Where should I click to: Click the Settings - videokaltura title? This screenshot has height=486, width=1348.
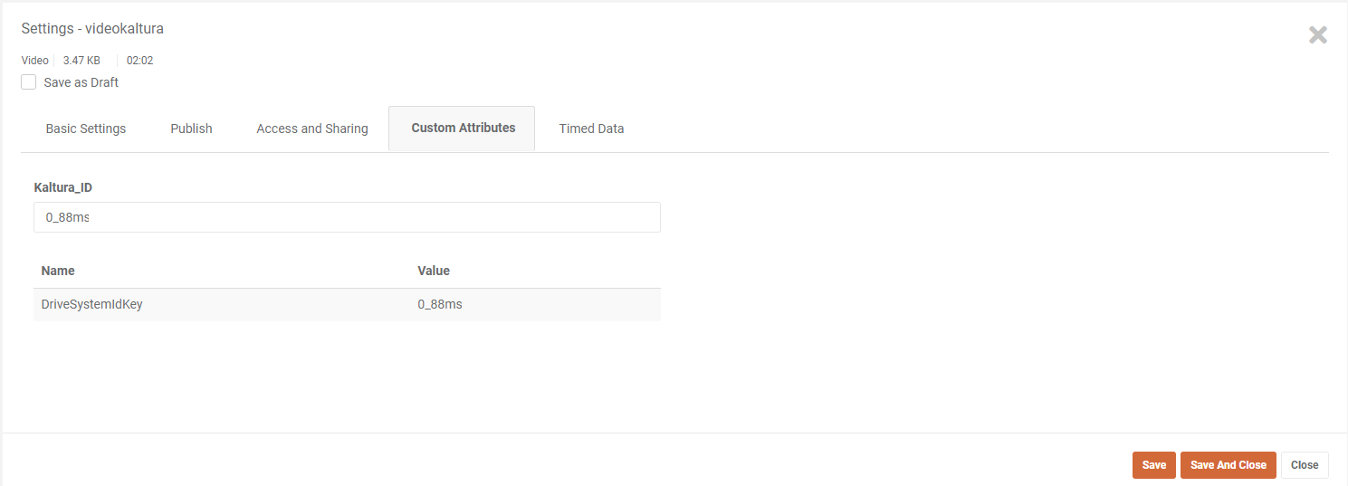(x=92, y=29)
